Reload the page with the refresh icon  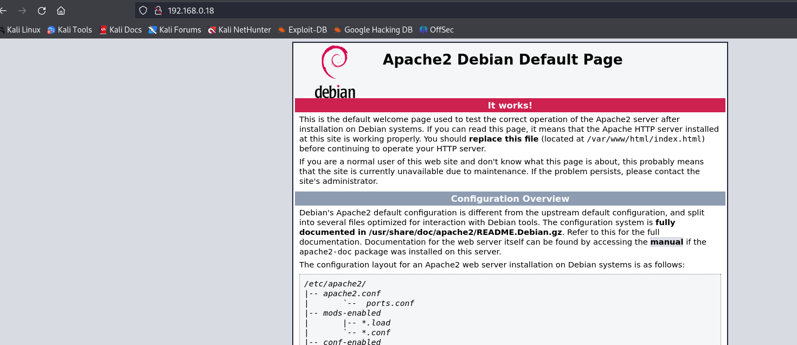(42, 10)
